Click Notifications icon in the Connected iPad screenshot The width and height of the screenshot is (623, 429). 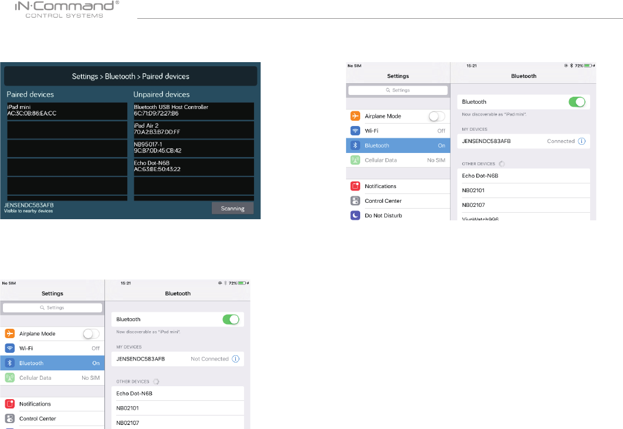(x=355, y=186)
